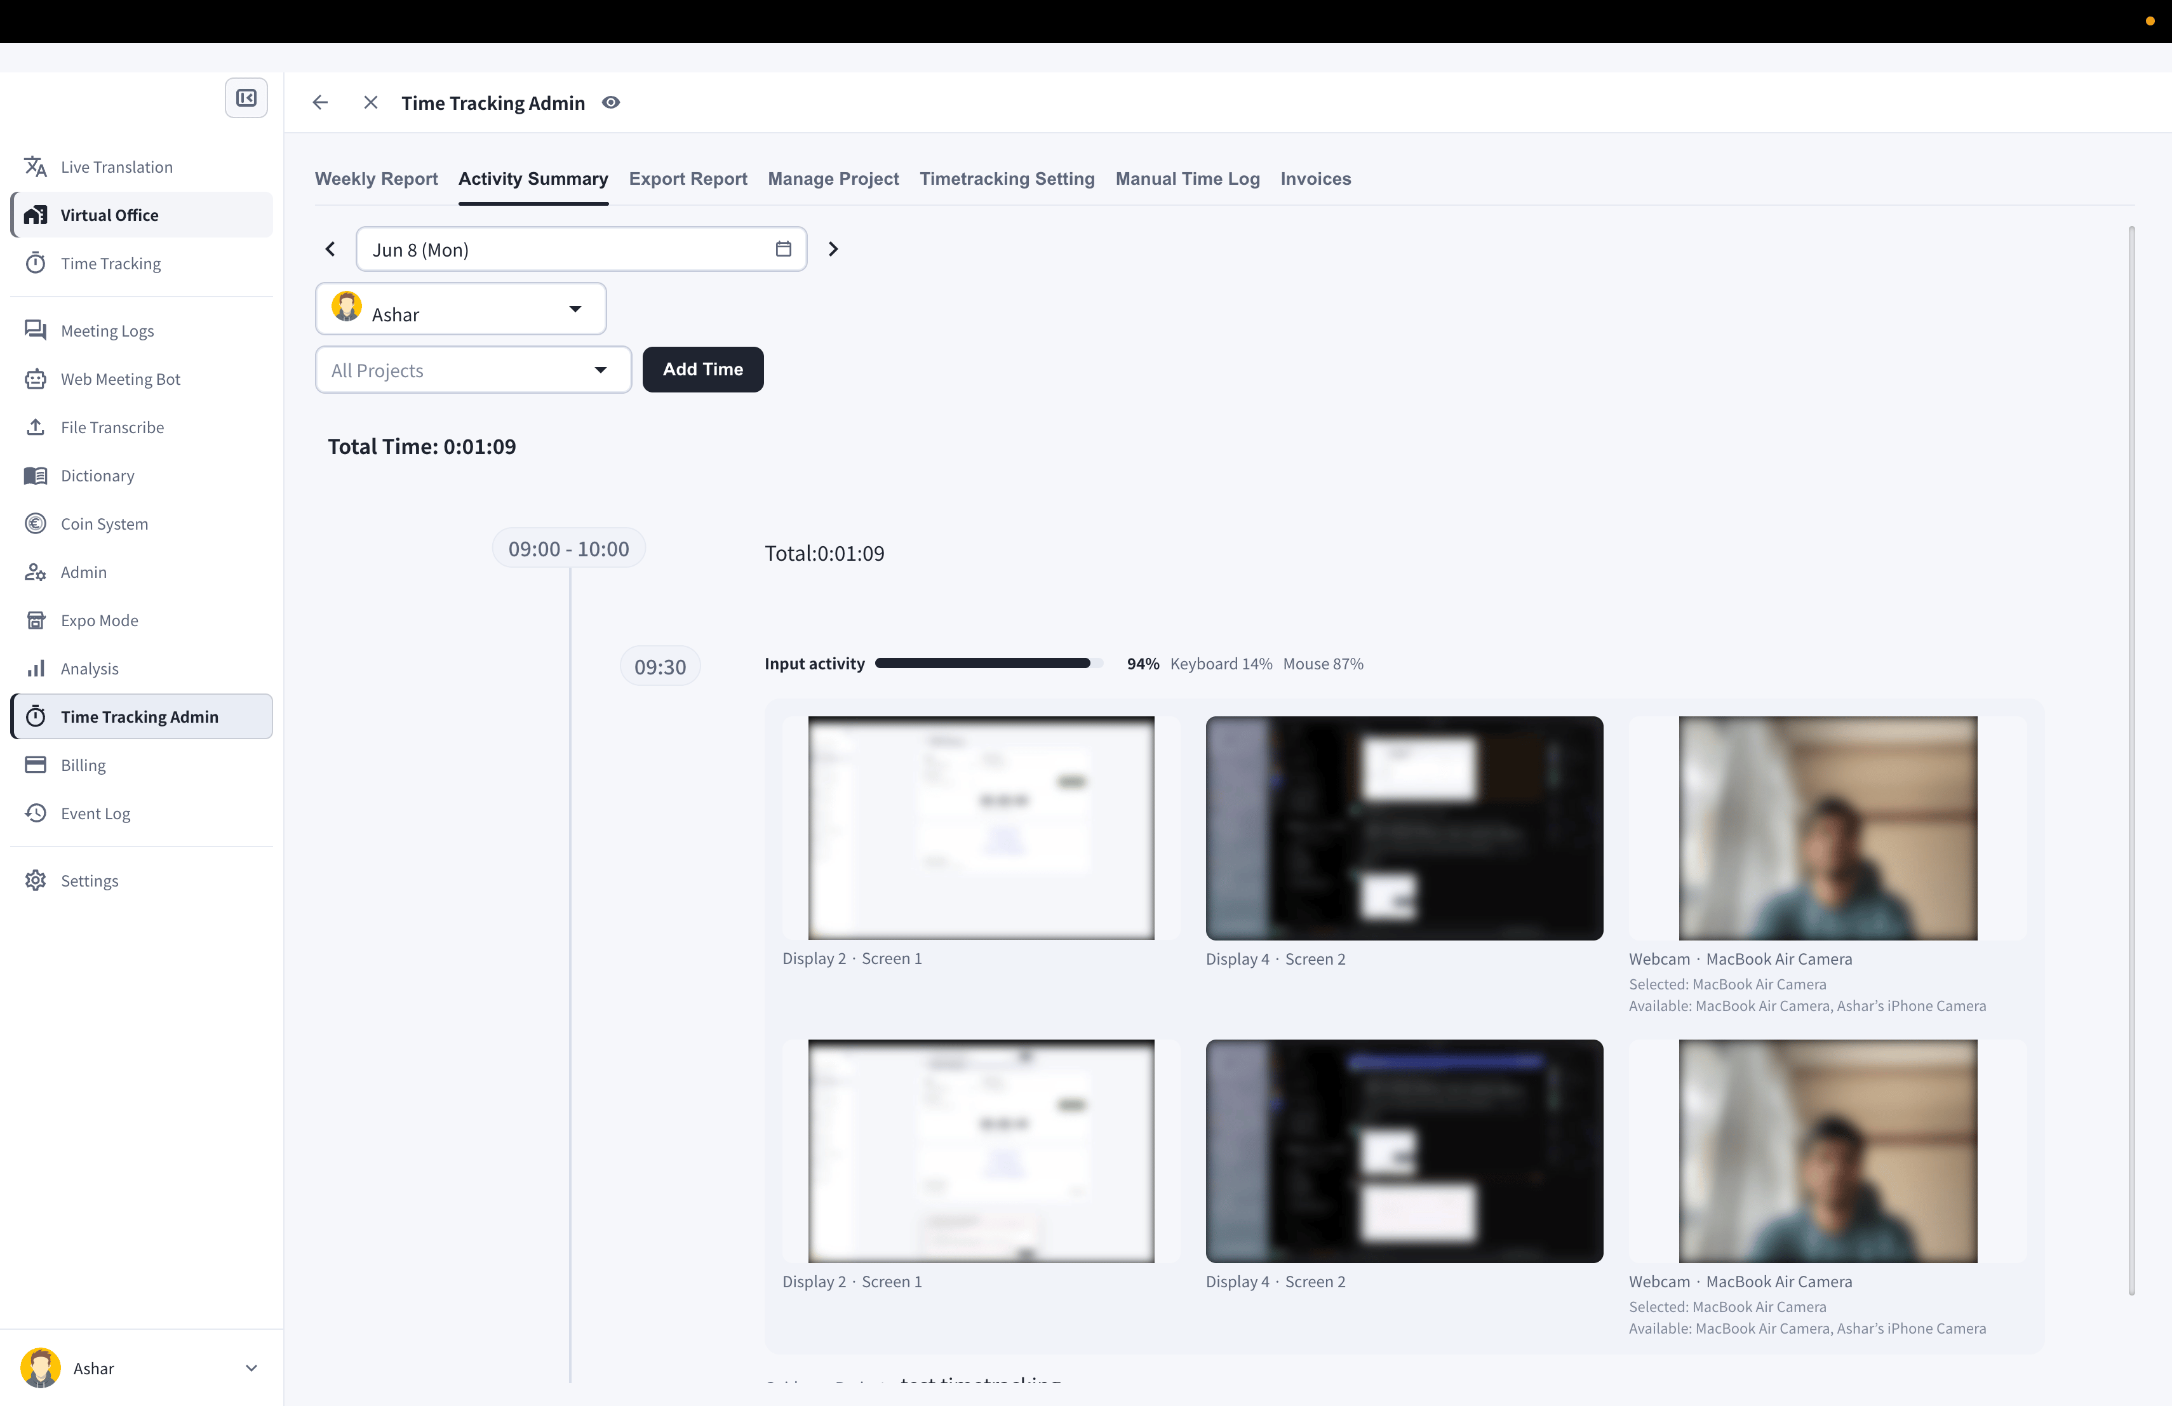
Task: Close the Time Tracking Admin page
Action: tap(370, 102)
